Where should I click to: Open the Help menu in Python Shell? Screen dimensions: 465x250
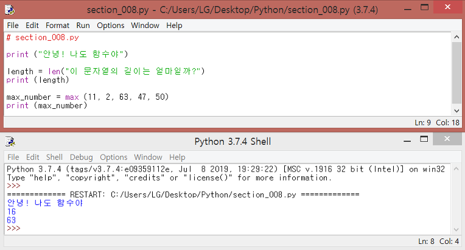pyautogui.click(x=177, y=157)
